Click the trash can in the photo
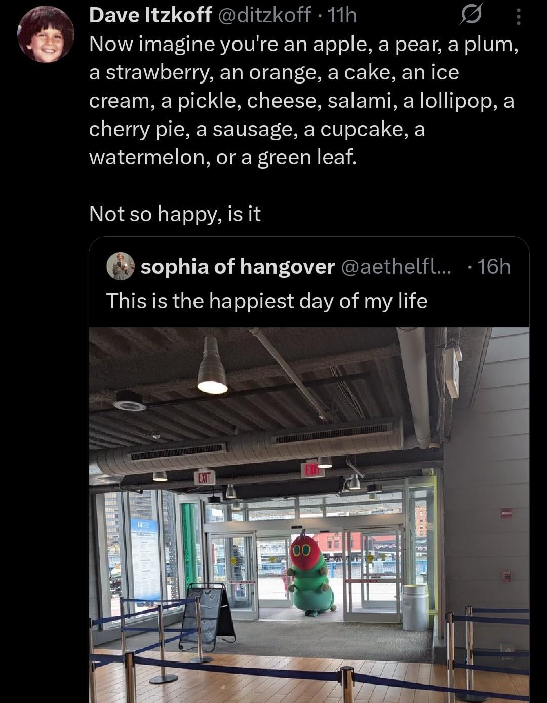 (415, 607)
